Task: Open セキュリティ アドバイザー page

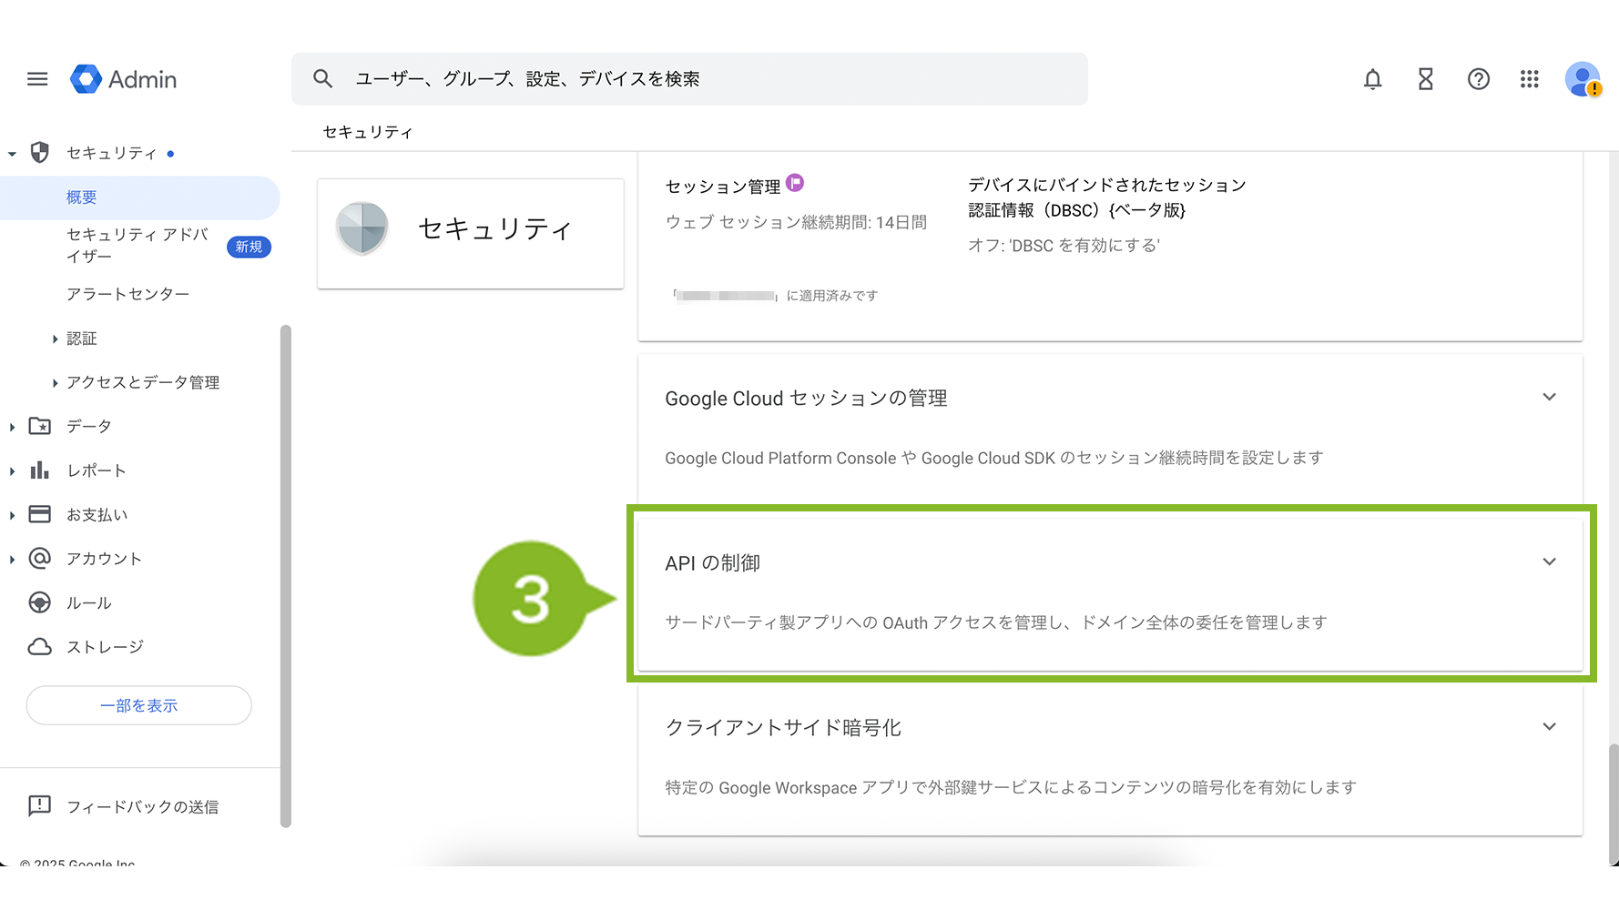Action: pos(137,246)
